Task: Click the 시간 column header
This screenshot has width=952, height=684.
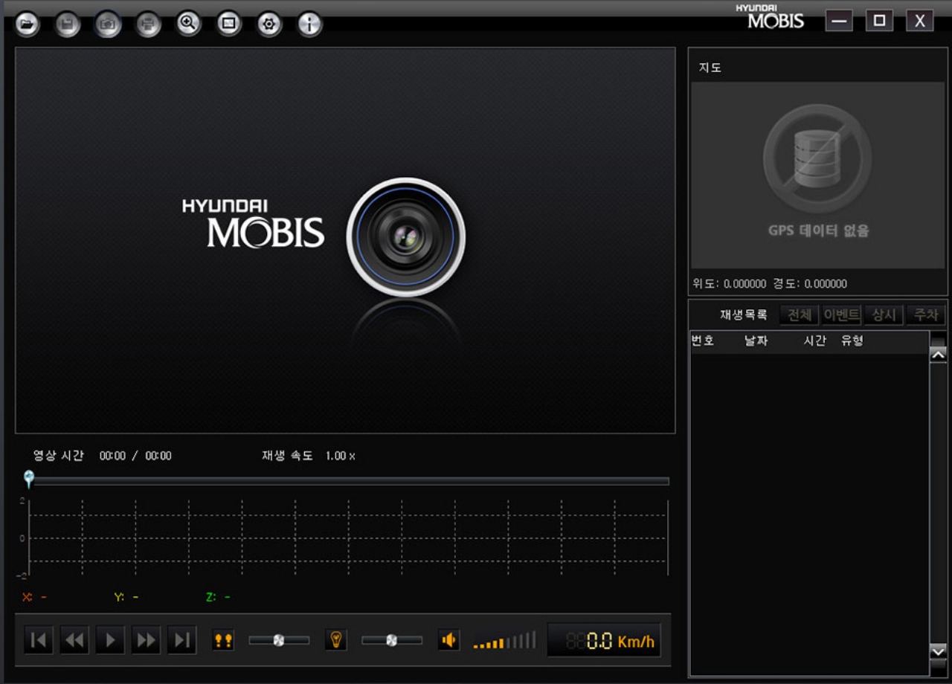Action: click(815, 341)
